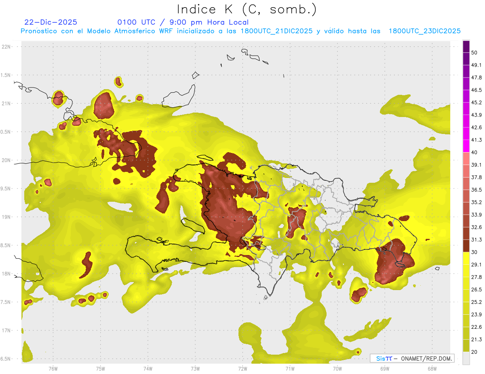The image size is (485, 374).
Task: Click the "47.8" color scale value
Action: point(477,77)
